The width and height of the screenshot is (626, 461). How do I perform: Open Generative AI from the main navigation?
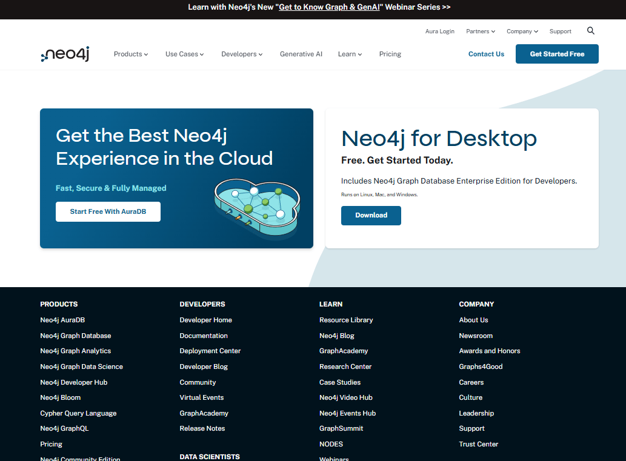[301, 54]
